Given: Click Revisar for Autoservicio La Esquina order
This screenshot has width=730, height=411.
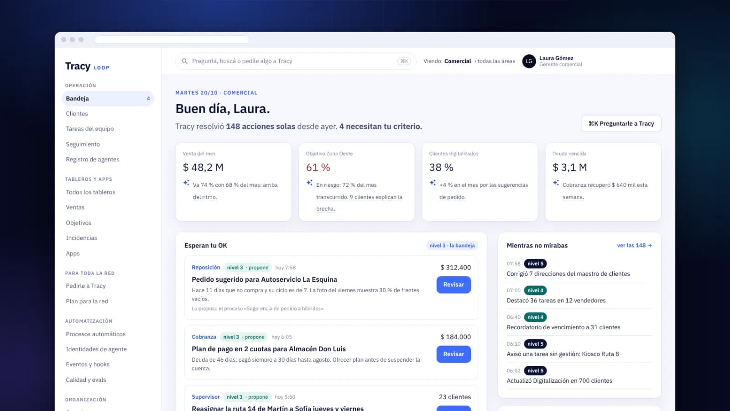Looking at the screenshot, I should pyautogui.click(x=454, y=285).
